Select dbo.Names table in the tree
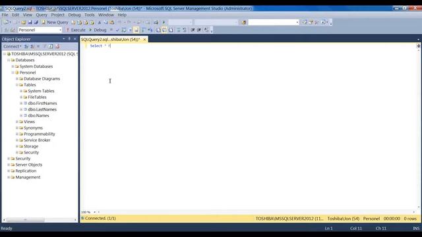Image resolution: width=422 pixels, height=237 pixels. pos(38,116)
